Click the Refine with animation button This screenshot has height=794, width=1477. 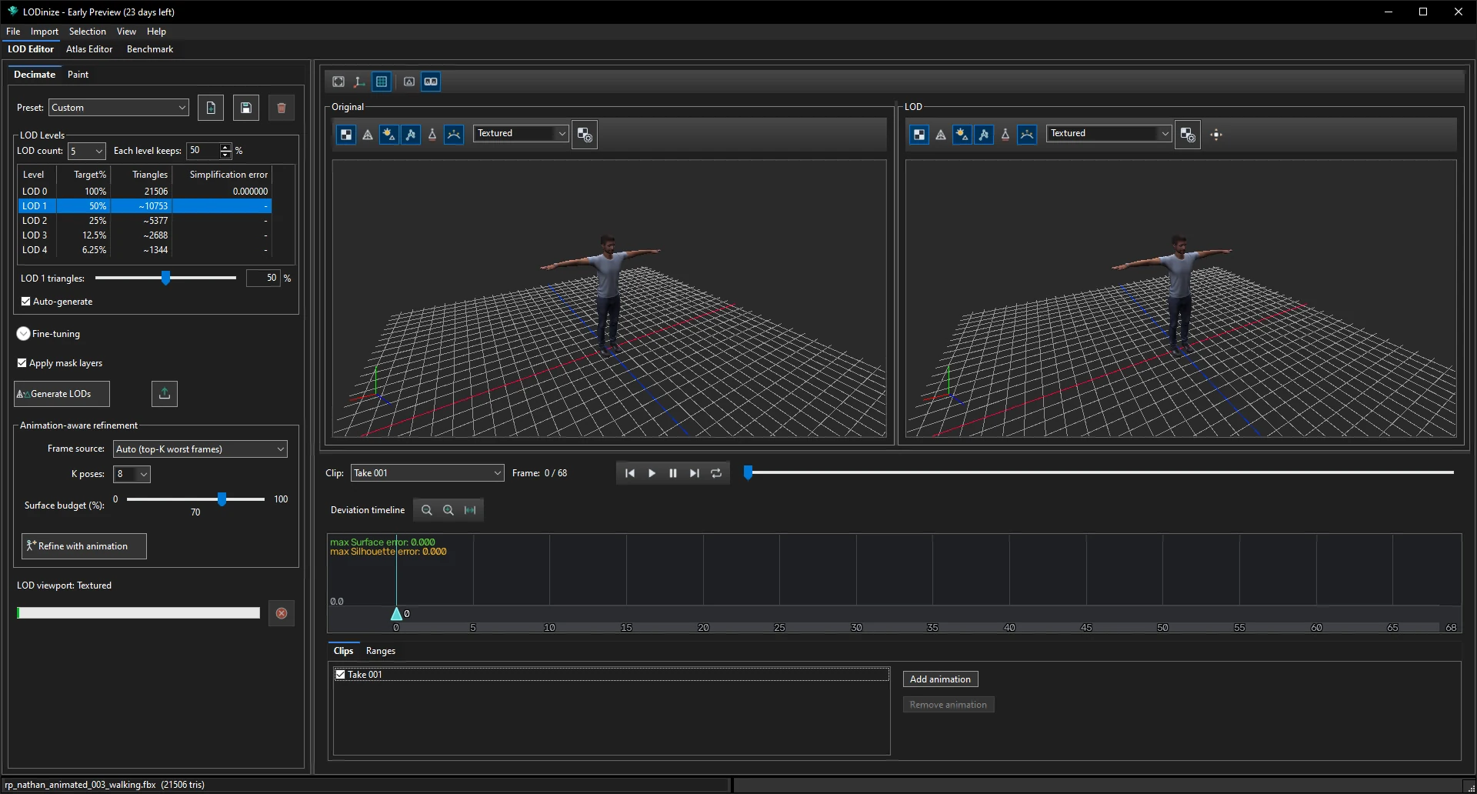[84, 546]
